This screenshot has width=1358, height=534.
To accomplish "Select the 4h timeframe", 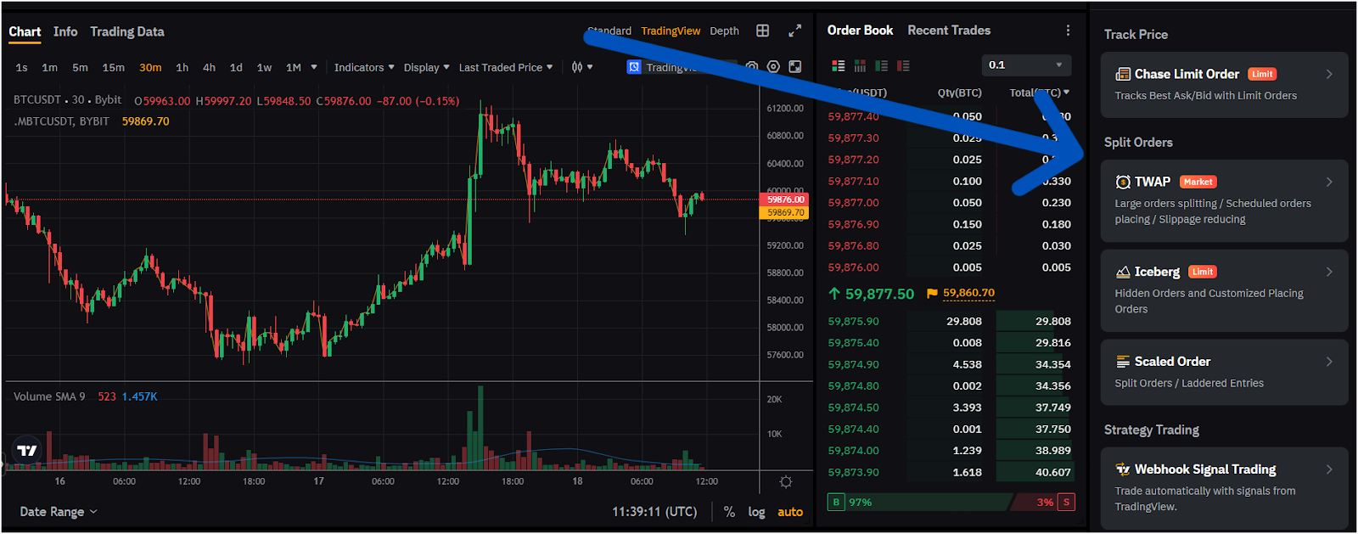I will click(x=209, y=67).
